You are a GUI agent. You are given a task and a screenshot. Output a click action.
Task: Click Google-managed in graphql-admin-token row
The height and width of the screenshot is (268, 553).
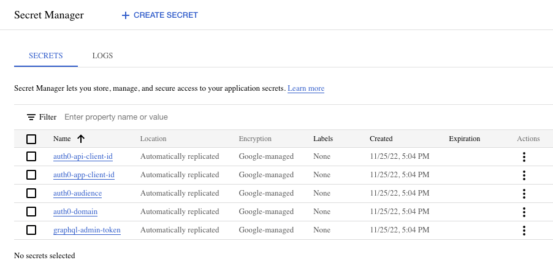click(x=266, y=230)
